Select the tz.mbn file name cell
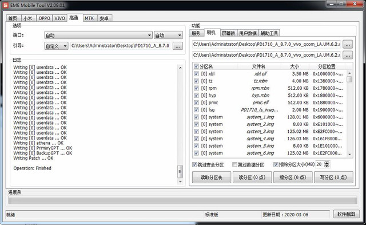 [261, 81]
